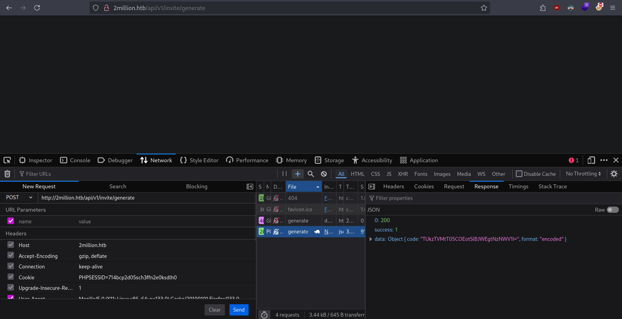Screen dimensions: 622x319
Task: Open the Timings details tab
Action: tap(519, 187)
